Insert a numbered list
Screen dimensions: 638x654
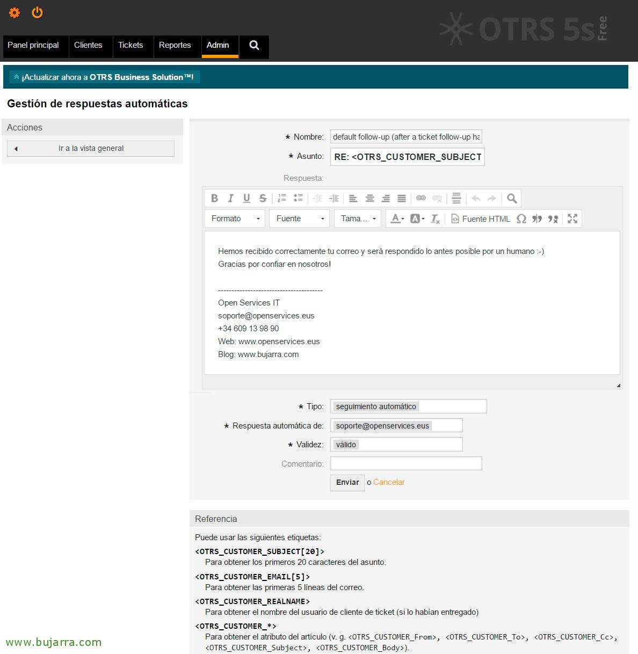(282, 198)
